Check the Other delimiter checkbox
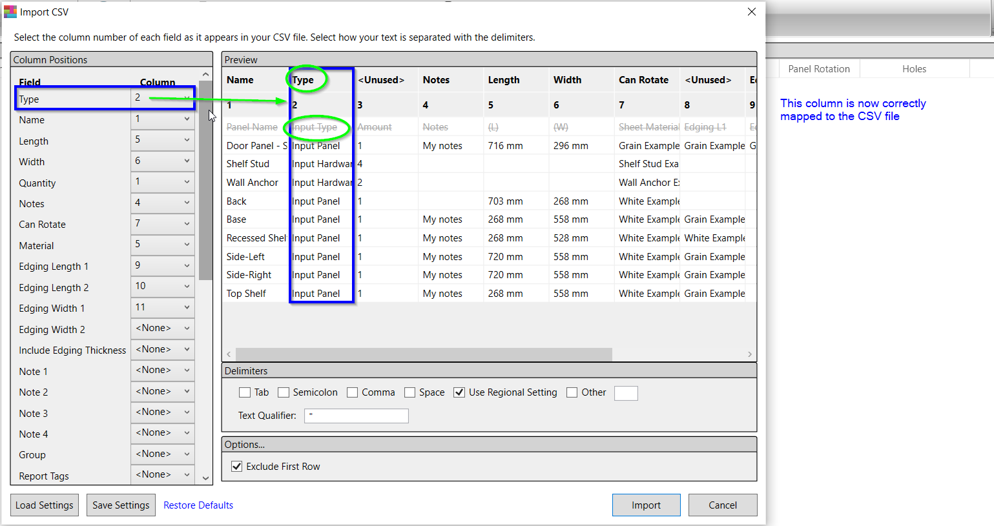 tap(572, 392)
